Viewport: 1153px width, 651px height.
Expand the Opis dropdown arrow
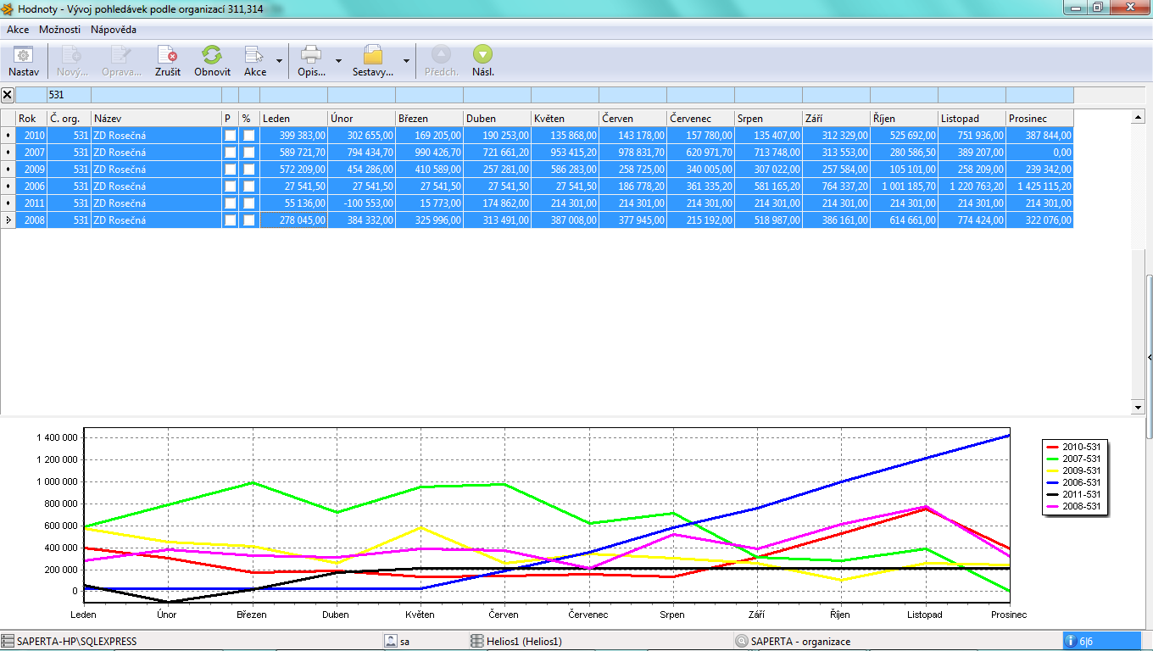pos(338,61)
